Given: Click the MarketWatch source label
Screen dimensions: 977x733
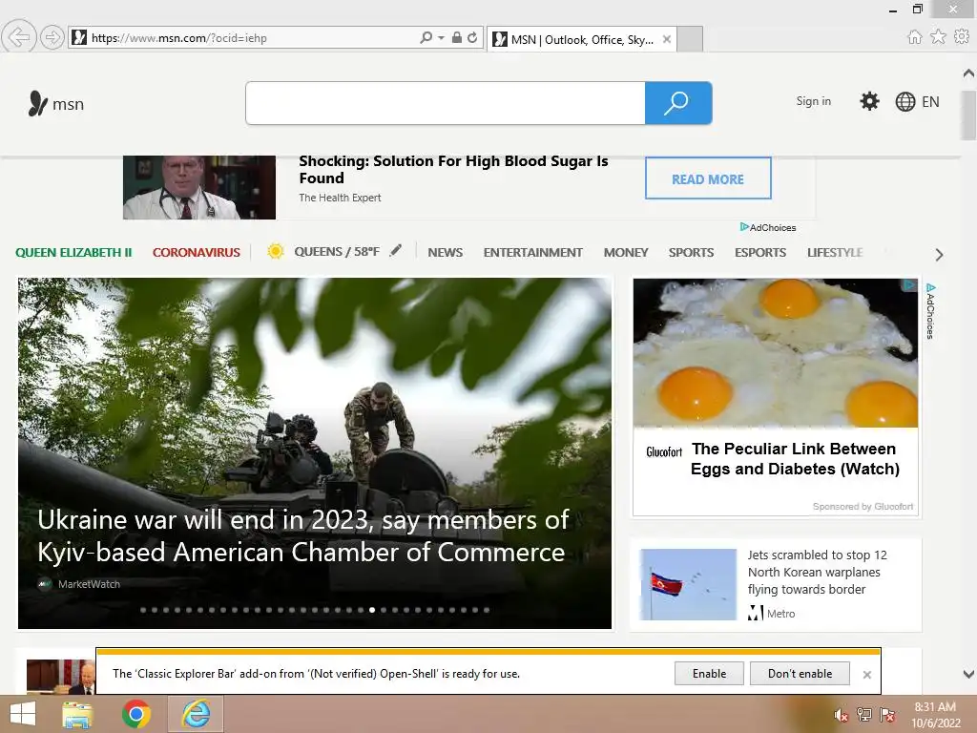Looking at the screenshot, I should click(89, 584).
